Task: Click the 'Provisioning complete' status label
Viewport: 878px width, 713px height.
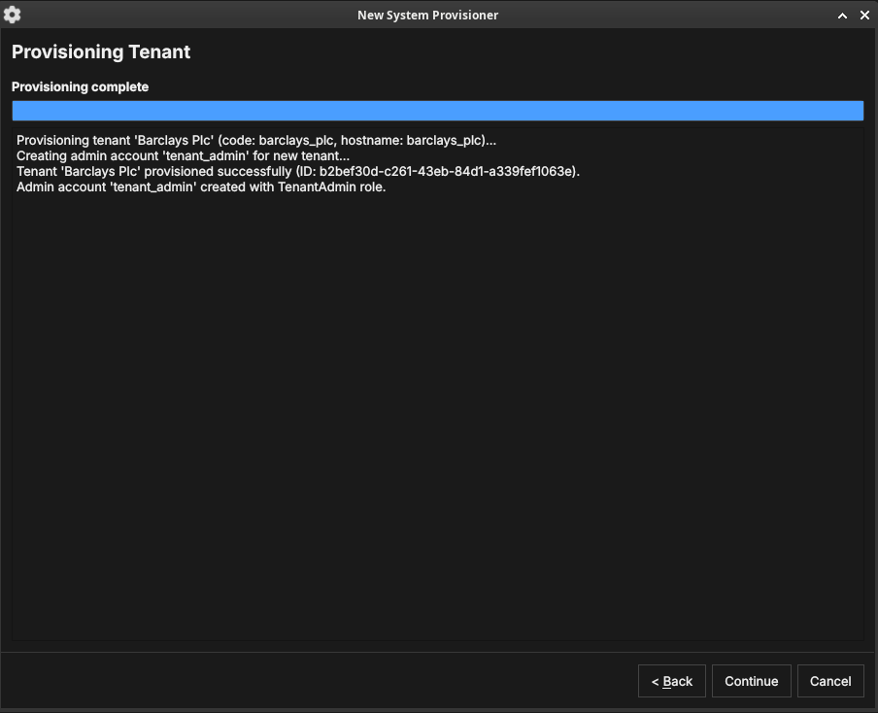Action: pos(80,86)
